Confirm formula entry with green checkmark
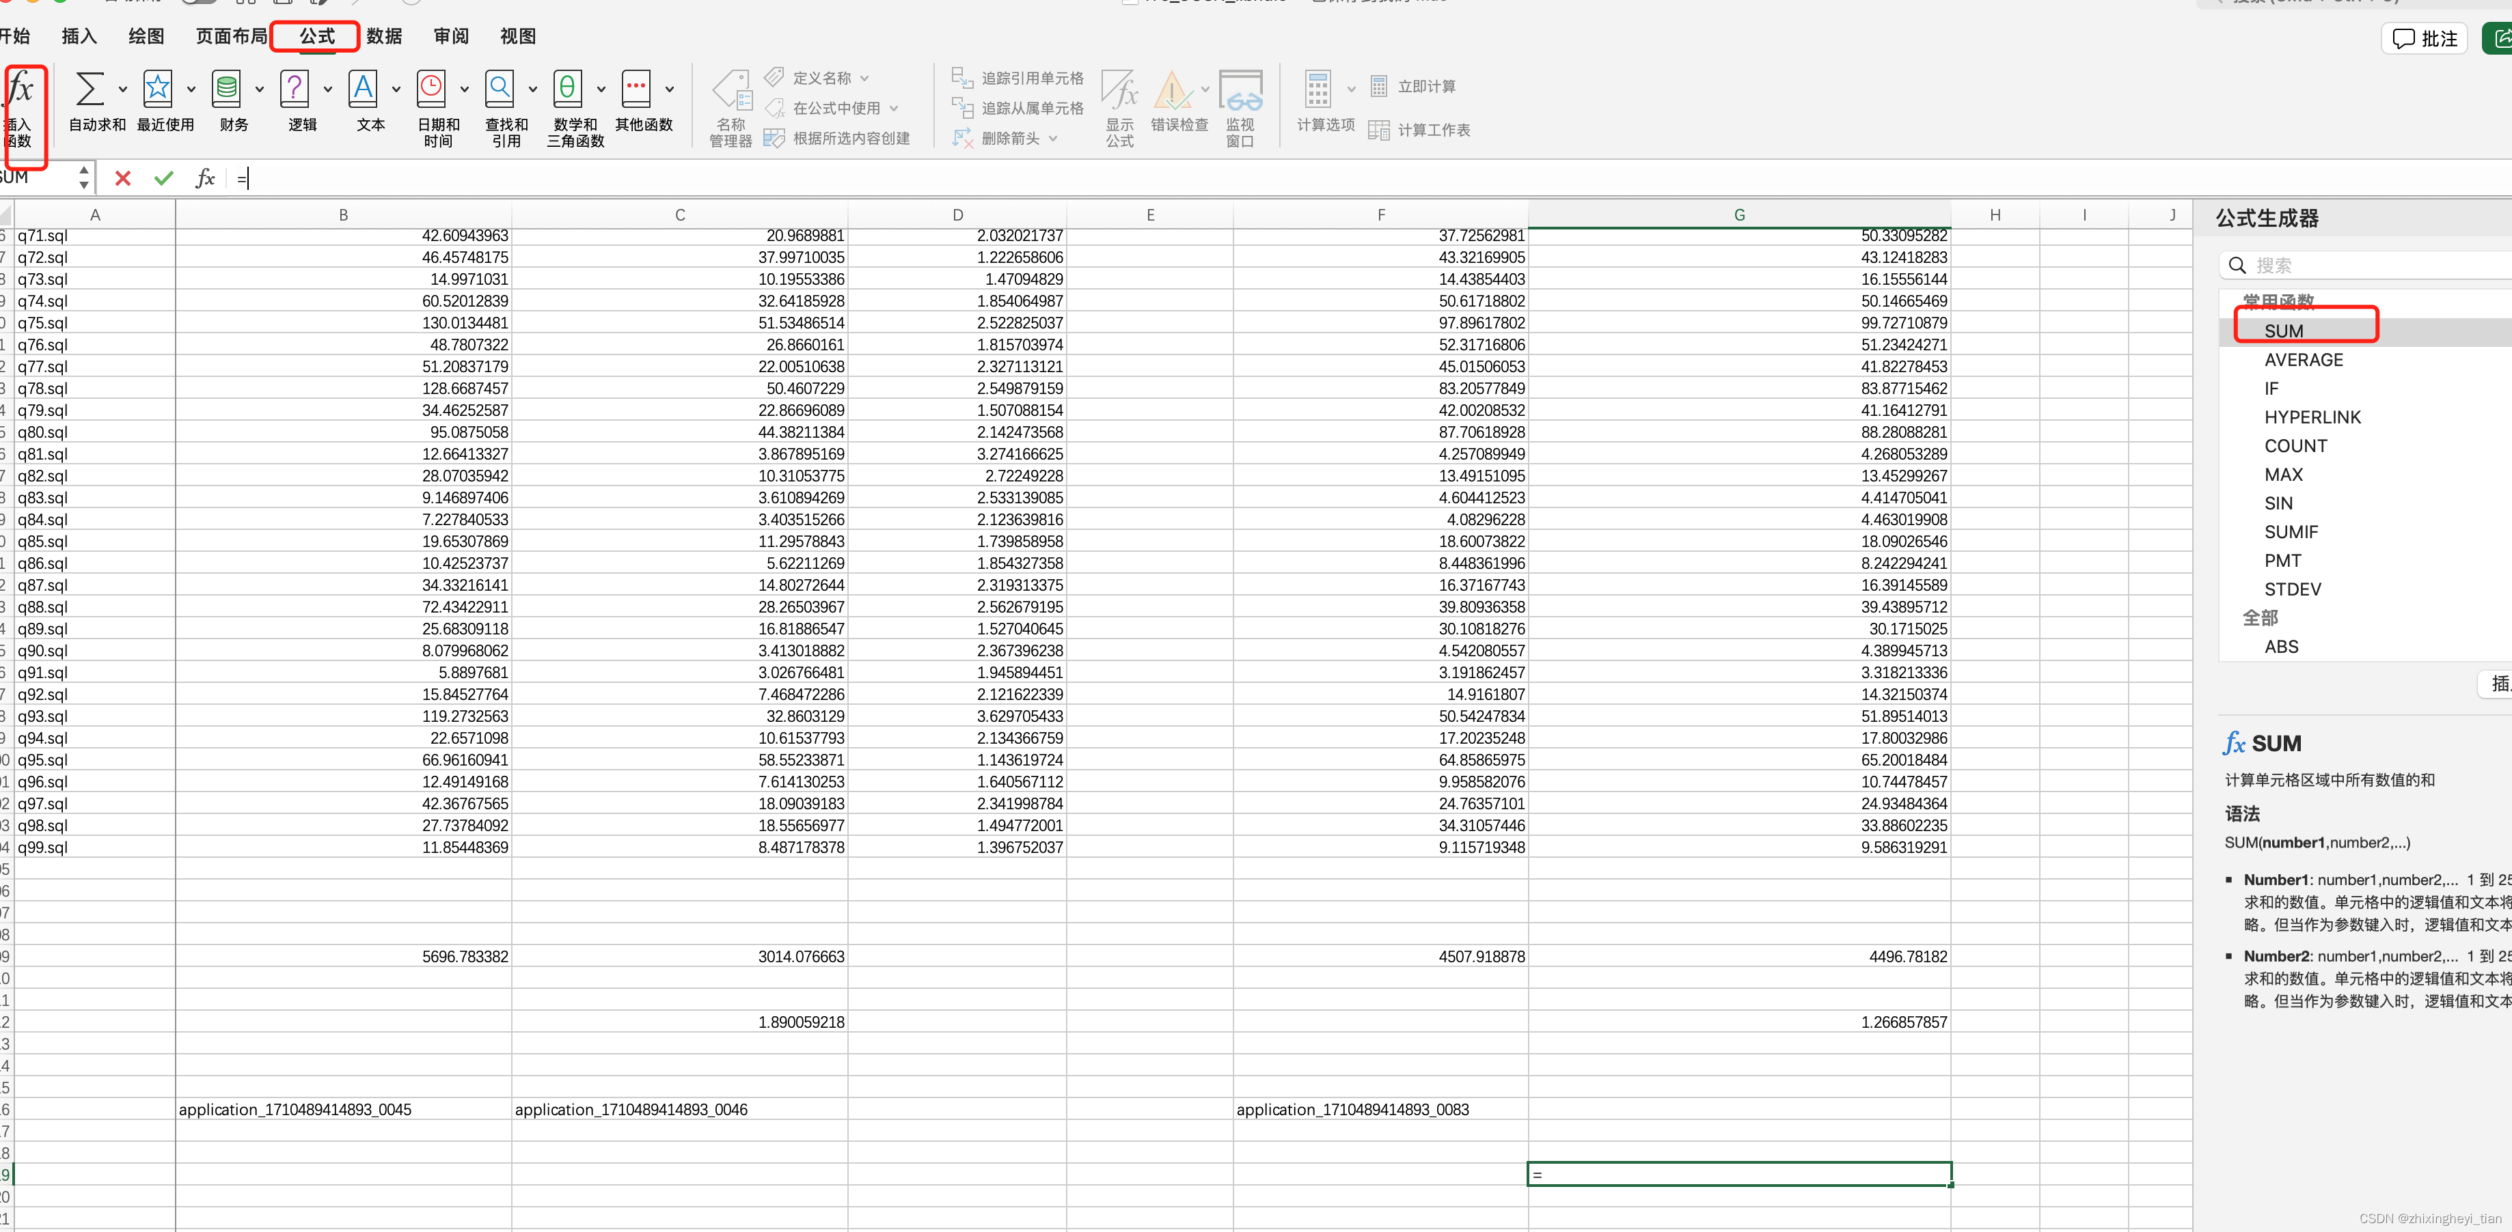Viewport: 2512px width, 1232px height. click(x=164, y=178)
